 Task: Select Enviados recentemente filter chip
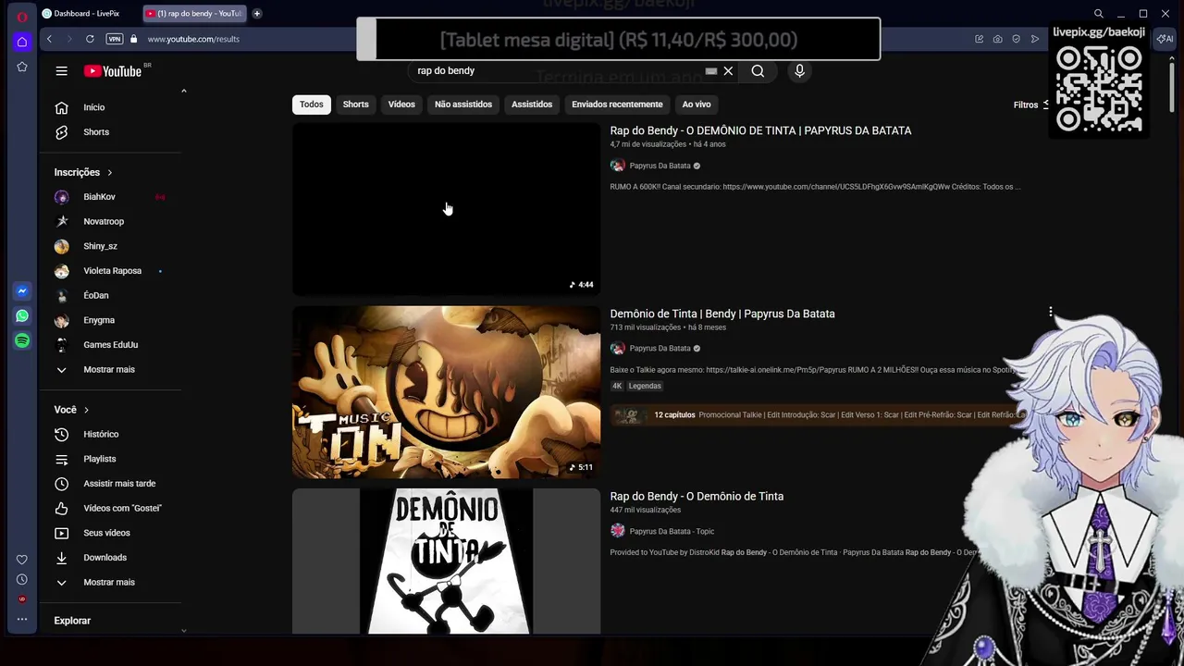click(617, 105)
